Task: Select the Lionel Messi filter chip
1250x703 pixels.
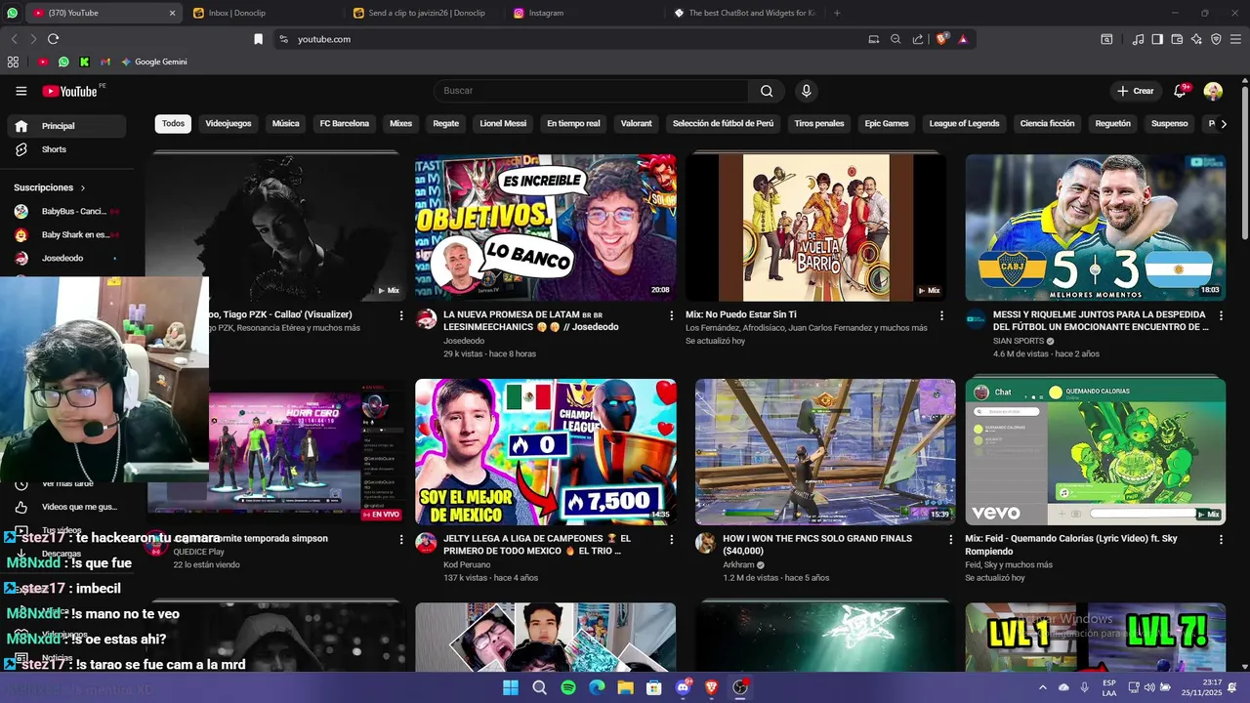Action: (x=503, y=124)
